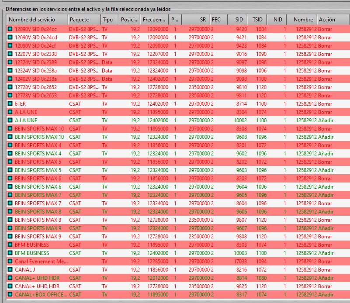Click SID cell 9606
Viewport: 350px width, 303px height.
[x=242, y=211]
